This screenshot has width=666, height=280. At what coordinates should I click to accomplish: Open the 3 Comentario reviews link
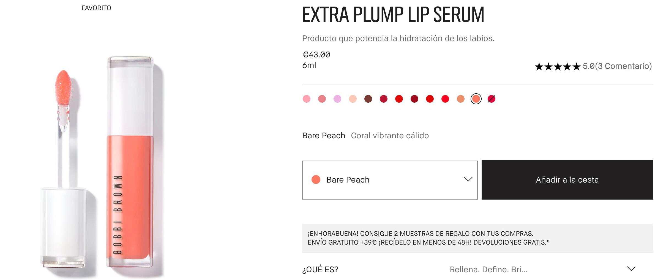click(623, 66)
